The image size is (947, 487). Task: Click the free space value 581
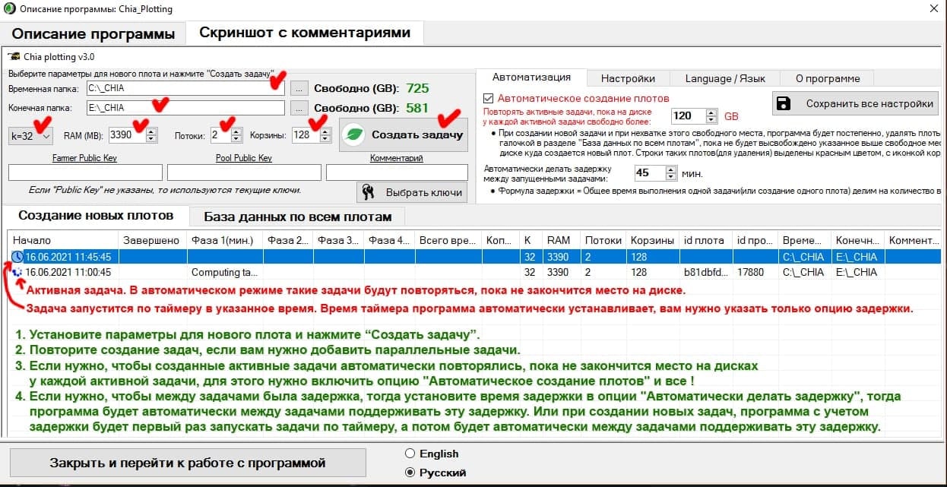pyautogui.click(x=417, y=108)
